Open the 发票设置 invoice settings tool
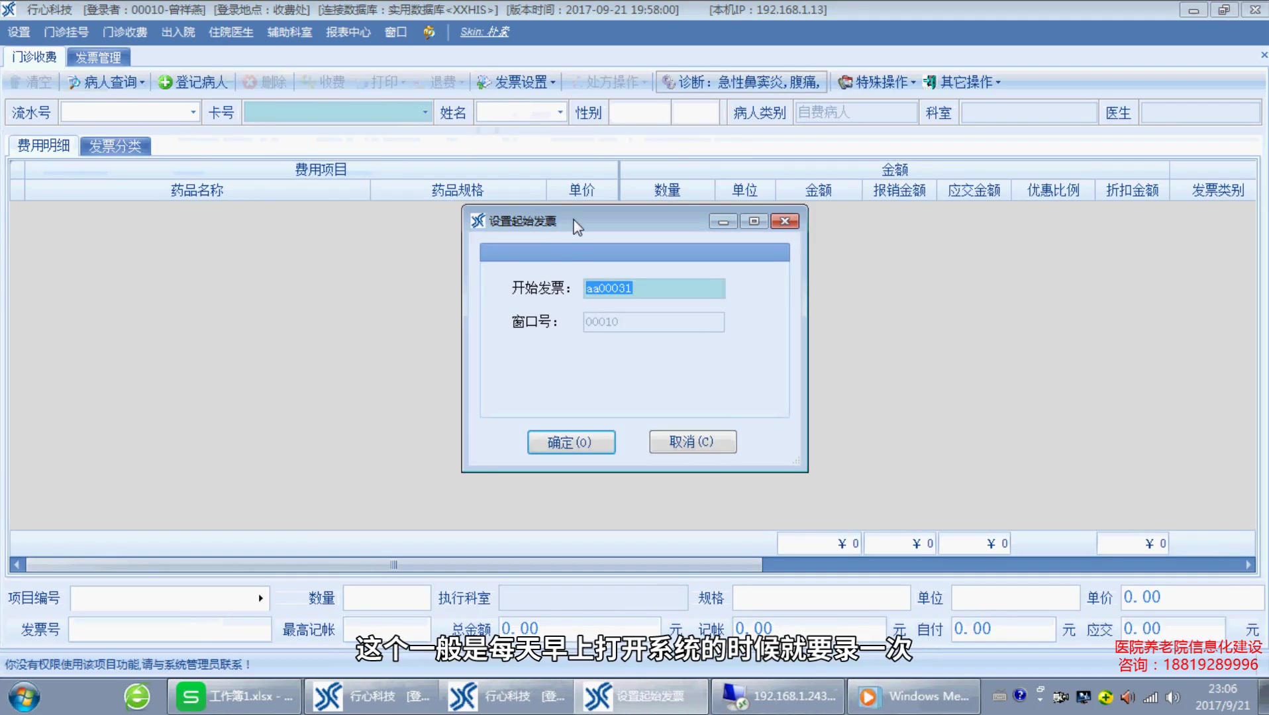Screen dimensions: 1269x715 (515, 81)
